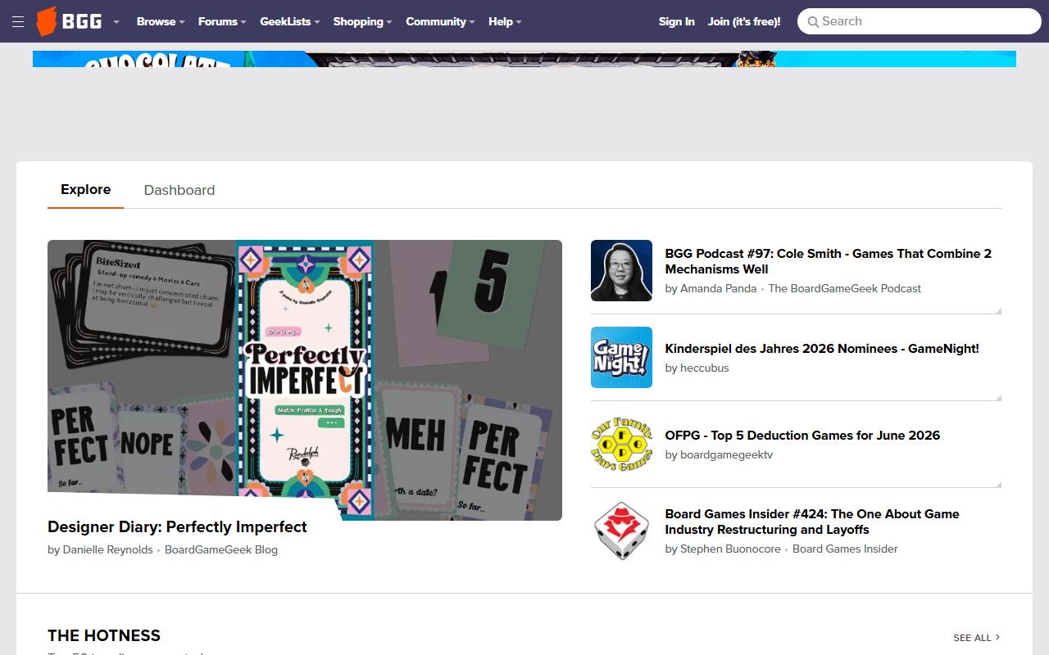Click THE HOTNESS section heading
The image size is (1049, 655).
point(104,635)
